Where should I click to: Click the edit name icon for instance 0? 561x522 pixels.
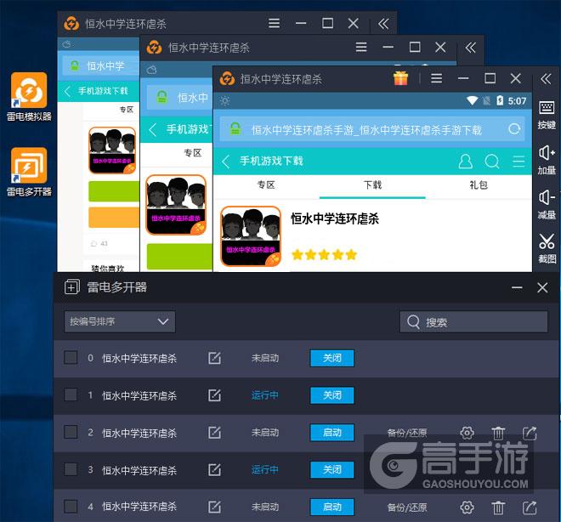point(214,358)
